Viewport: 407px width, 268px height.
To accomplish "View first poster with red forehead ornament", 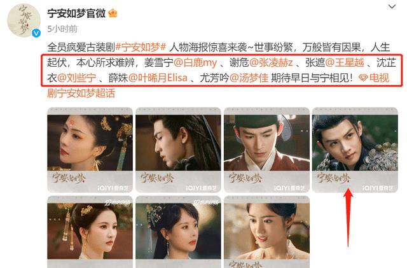I will (90, 150).
